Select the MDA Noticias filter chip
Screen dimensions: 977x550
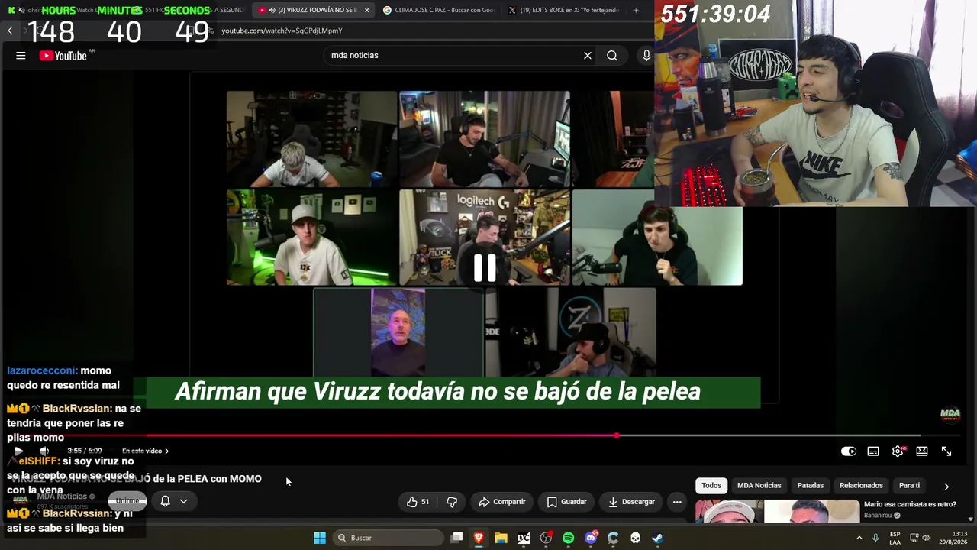click(x=759, y=486)
